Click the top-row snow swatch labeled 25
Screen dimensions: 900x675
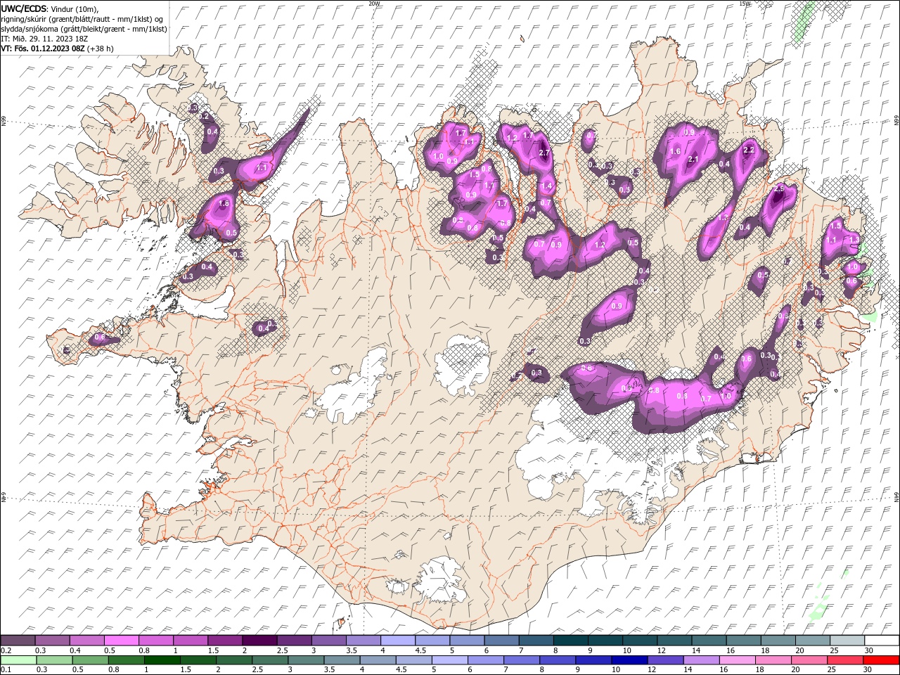click(x=847, y=640)
